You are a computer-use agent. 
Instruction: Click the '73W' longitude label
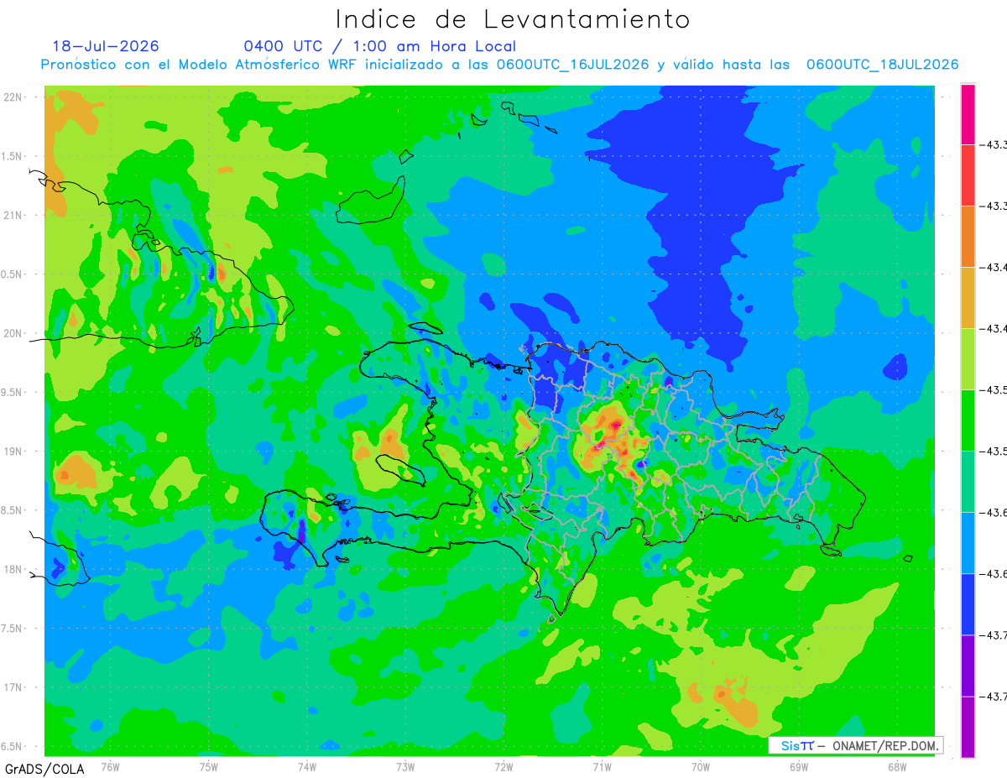(405, 766)
